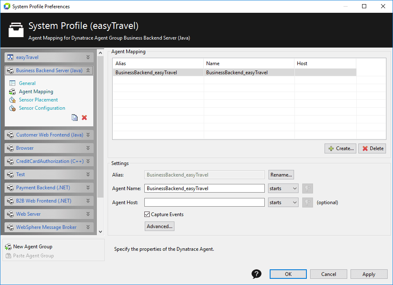Click the CreditCardAuthorization group icon

point(10,161)
